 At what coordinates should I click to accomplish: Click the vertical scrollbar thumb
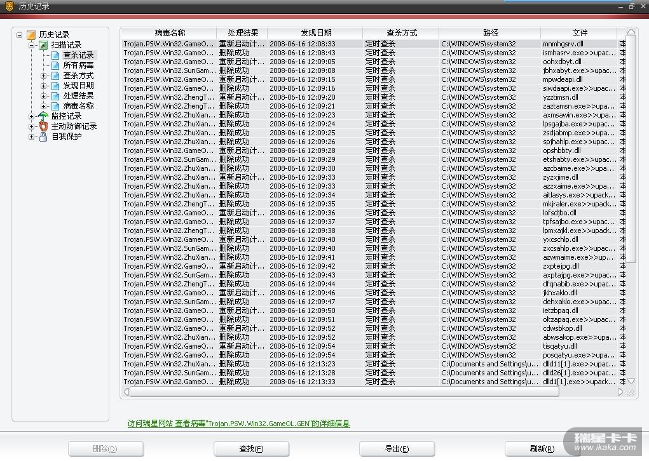[631, 149]
